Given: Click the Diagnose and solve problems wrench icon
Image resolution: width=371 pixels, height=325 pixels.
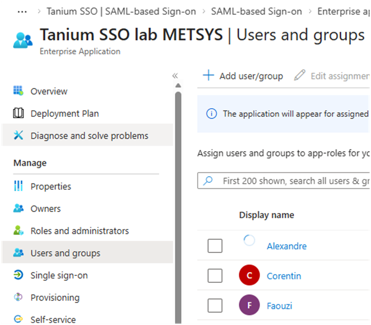Looking at the screenshot, I should [18, 136].
